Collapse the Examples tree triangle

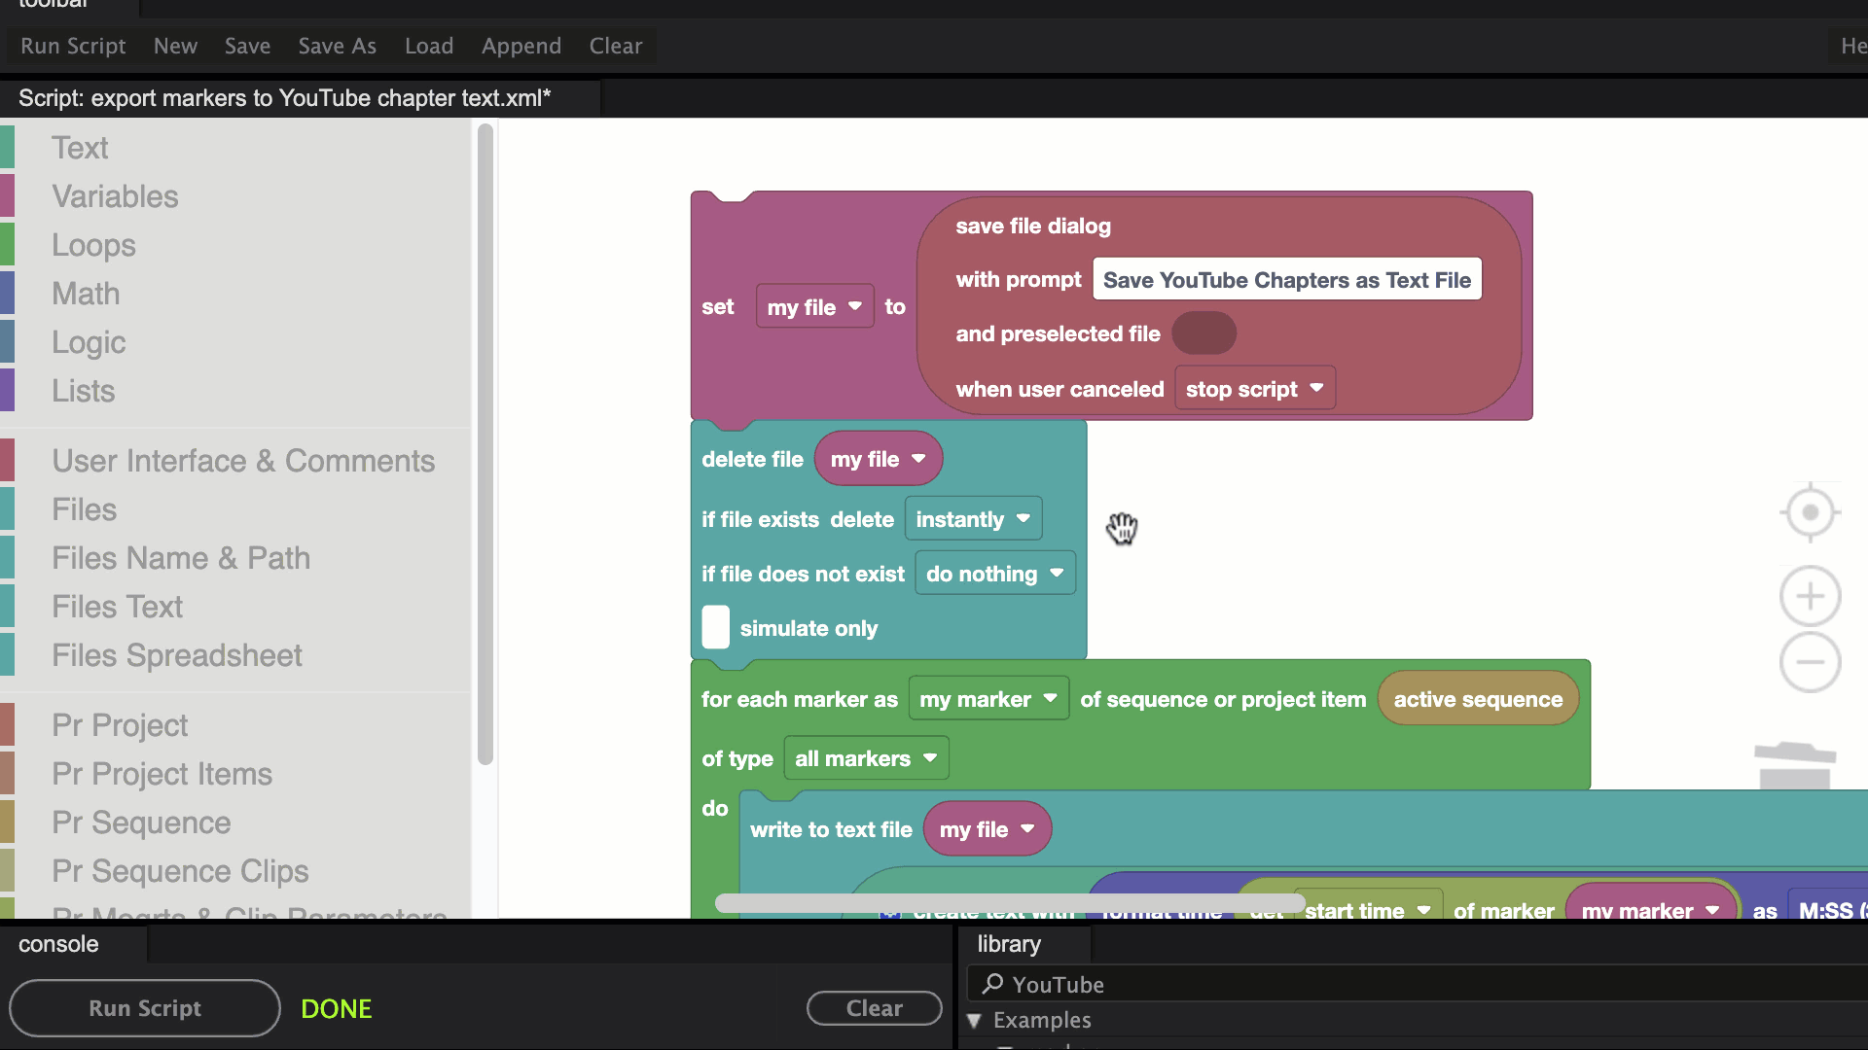click(974, 1020)
